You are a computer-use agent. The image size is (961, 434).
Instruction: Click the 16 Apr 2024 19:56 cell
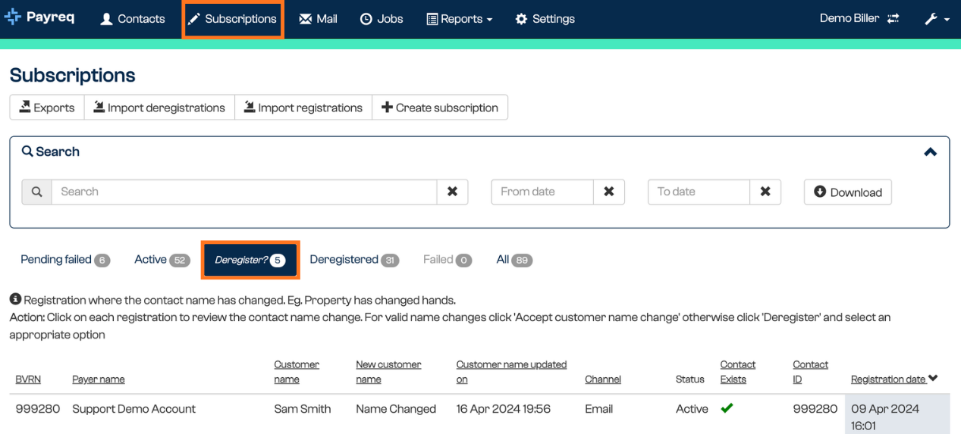504,409
